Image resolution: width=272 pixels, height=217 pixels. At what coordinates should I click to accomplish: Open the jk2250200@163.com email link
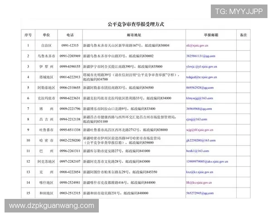201,141
